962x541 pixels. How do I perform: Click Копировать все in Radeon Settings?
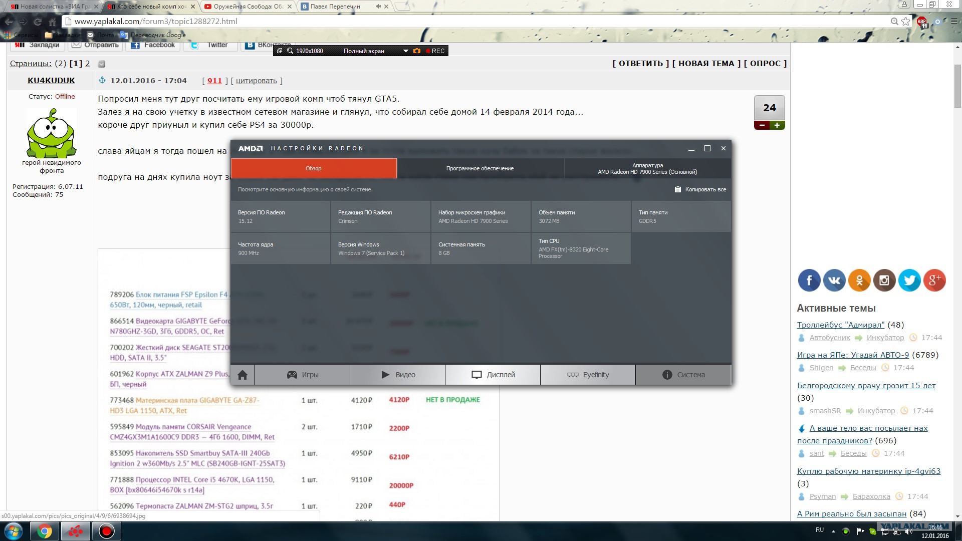[700, 189]
